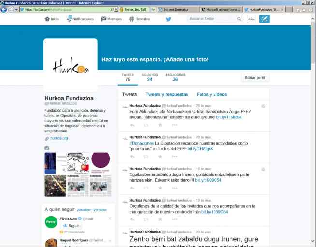The image size is (316, 247).
Task: Open Raquel Rodríguez suggested profile
Action: coord(74,240)
